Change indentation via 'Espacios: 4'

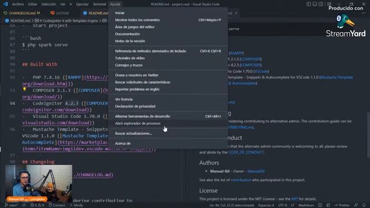pos(266,205)
